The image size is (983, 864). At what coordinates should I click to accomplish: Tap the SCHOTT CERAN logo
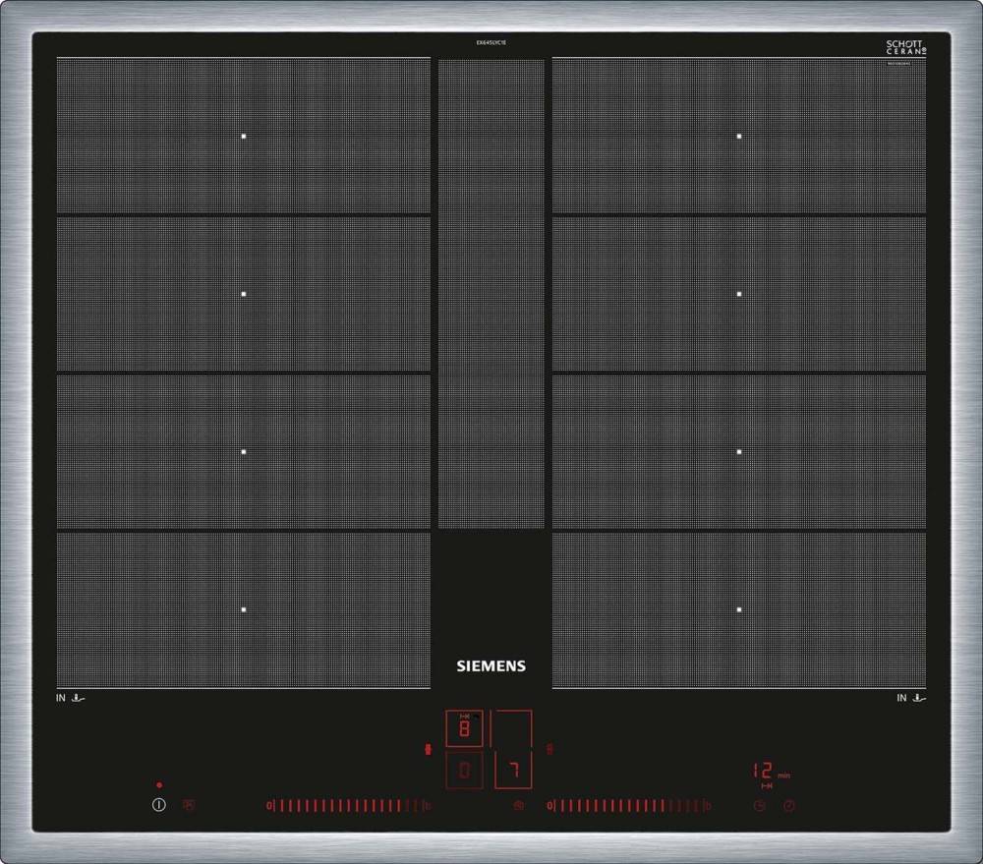[x=904, y=47]
